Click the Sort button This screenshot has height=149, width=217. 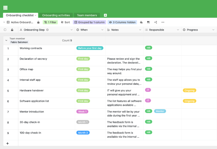pos(65,22)
